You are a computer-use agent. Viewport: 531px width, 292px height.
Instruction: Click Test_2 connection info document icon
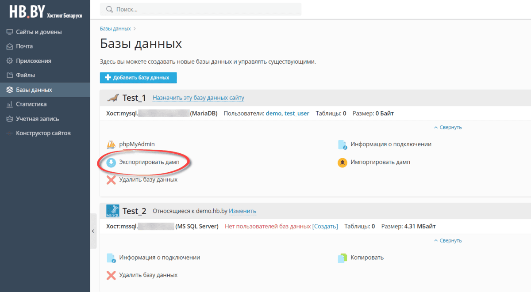tap(111, 258)
